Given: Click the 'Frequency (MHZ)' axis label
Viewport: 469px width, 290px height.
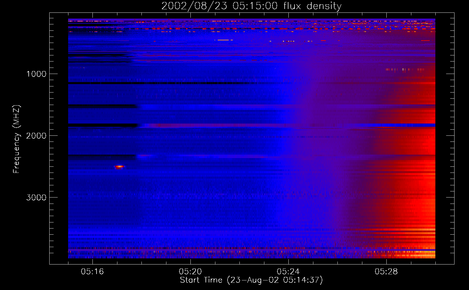Looking at the screenshot, I should click(17, 139).
